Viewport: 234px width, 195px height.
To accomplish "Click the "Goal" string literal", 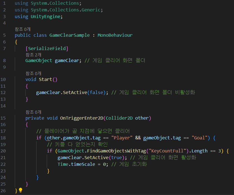I will coord(199,138).
